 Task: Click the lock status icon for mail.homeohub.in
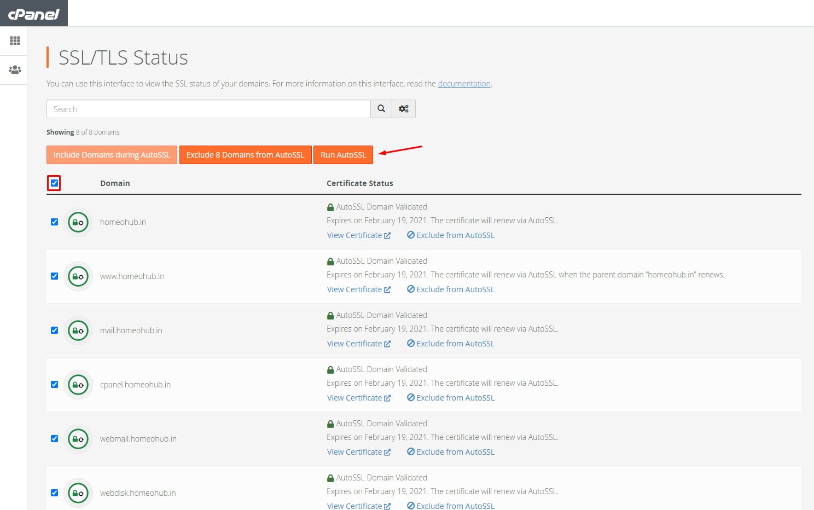(x=78, y=331)
